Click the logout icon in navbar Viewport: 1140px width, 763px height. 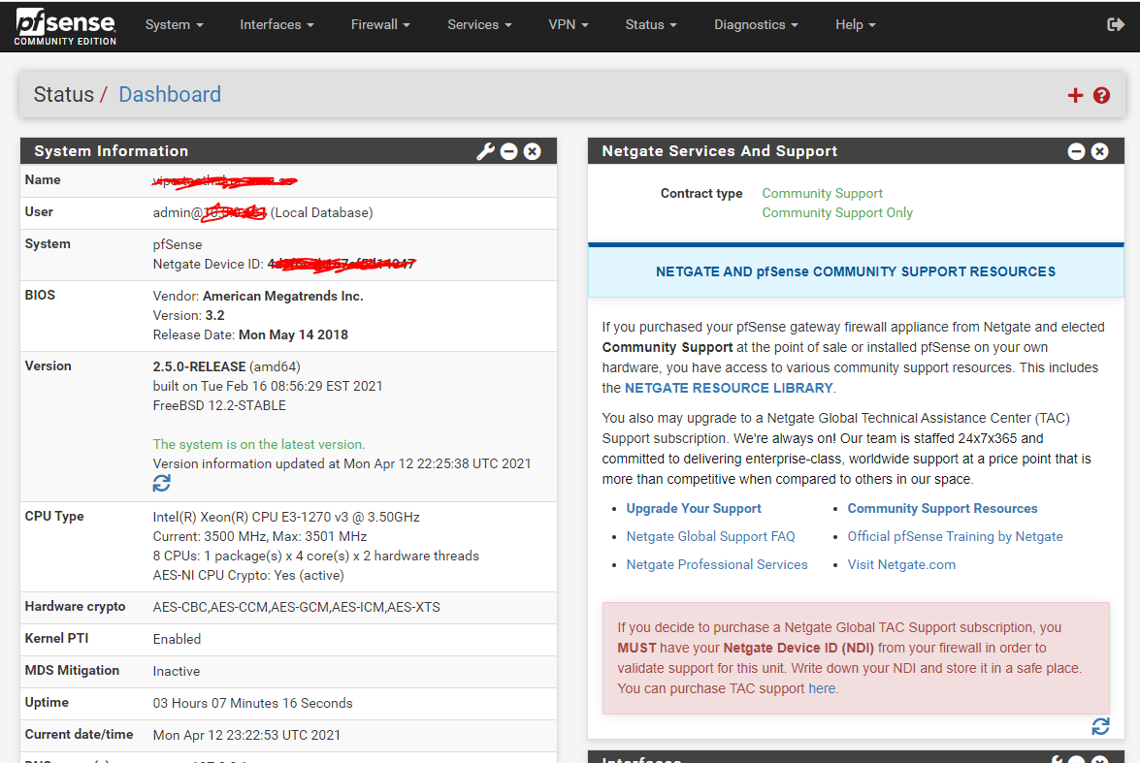coord(1116,24)
